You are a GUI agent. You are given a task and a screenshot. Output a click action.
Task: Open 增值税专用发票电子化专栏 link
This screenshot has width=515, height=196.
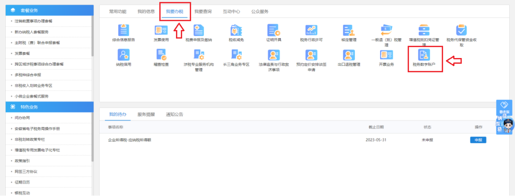tap(37, 150)
